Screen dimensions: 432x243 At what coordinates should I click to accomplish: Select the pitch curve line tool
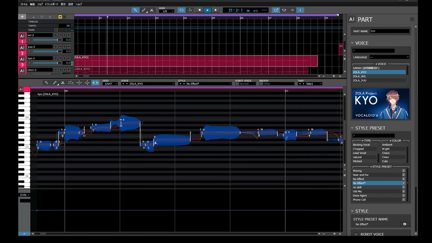point(71,83)
